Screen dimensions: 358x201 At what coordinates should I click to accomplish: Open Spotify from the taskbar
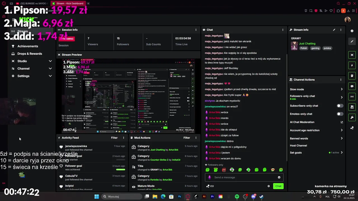point(237,197)
